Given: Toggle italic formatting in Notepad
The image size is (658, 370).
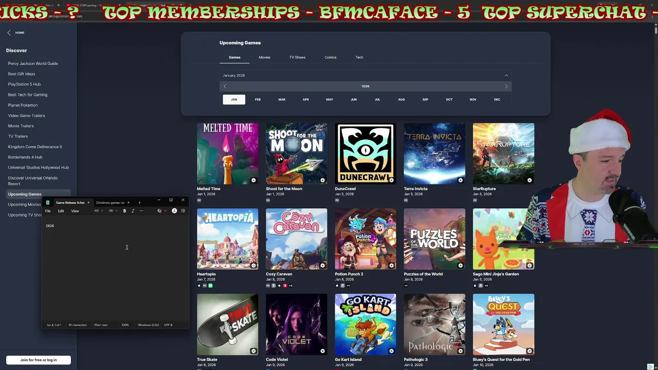Looking at the screenshot, I should (133, 211).
